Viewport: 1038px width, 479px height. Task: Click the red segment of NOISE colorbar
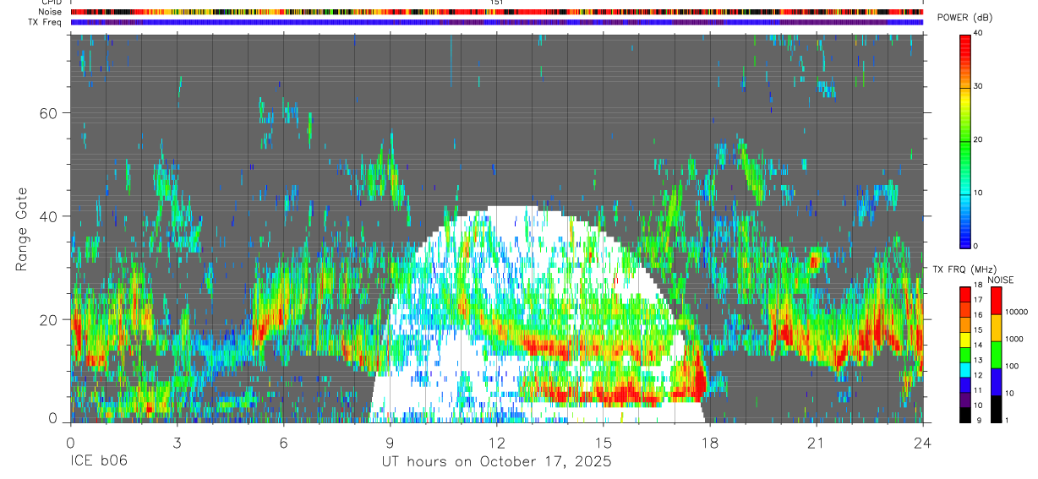[996, 301]
